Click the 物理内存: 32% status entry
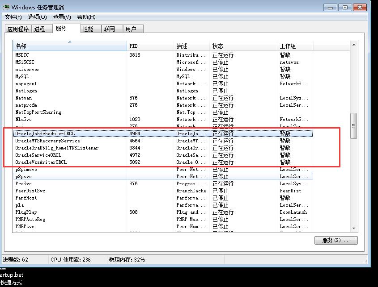This screenshot has width=378, height=287. click(127, 260)
